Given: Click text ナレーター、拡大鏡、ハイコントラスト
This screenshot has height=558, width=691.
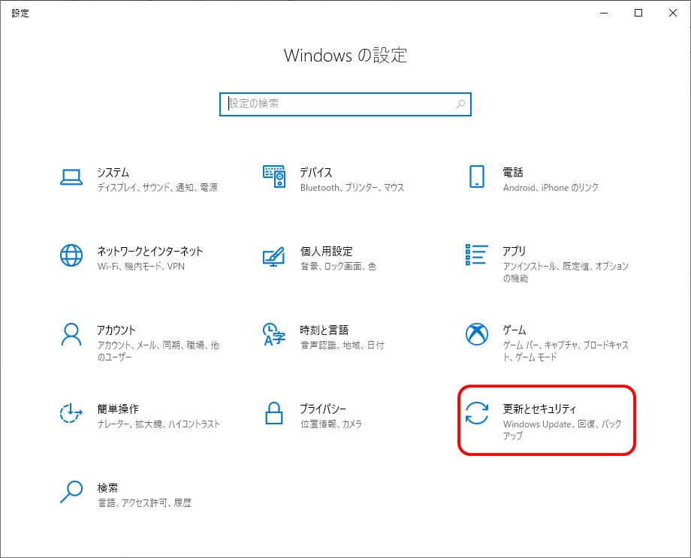Looking at the screenshot, I should [158, 424].
